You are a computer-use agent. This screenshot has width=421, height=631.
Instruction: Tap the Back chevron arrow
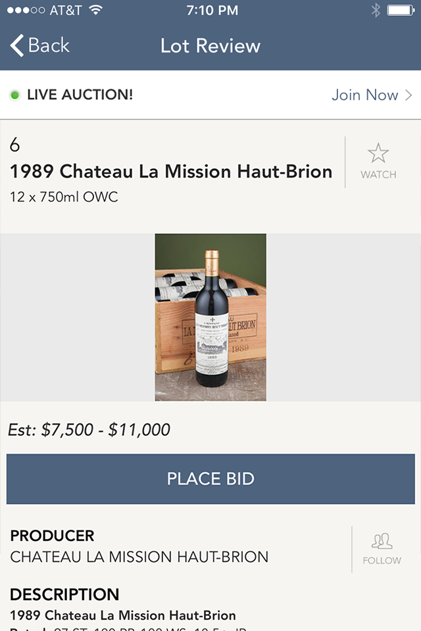(x=17, y=45)
